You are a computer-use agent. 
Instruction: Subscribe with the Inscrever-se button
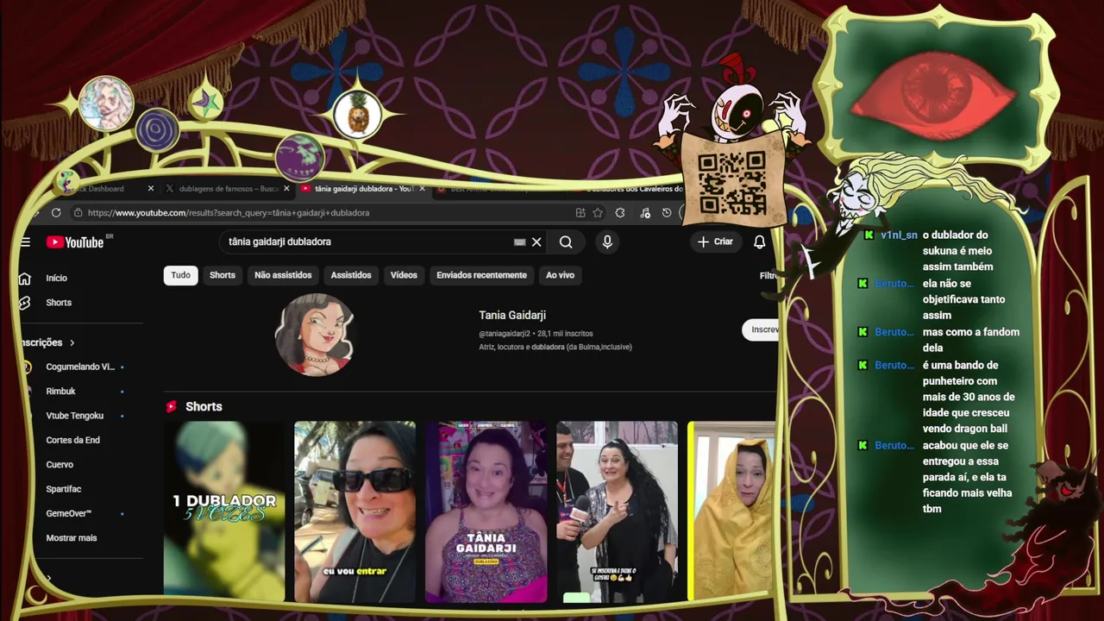(761, 329)
